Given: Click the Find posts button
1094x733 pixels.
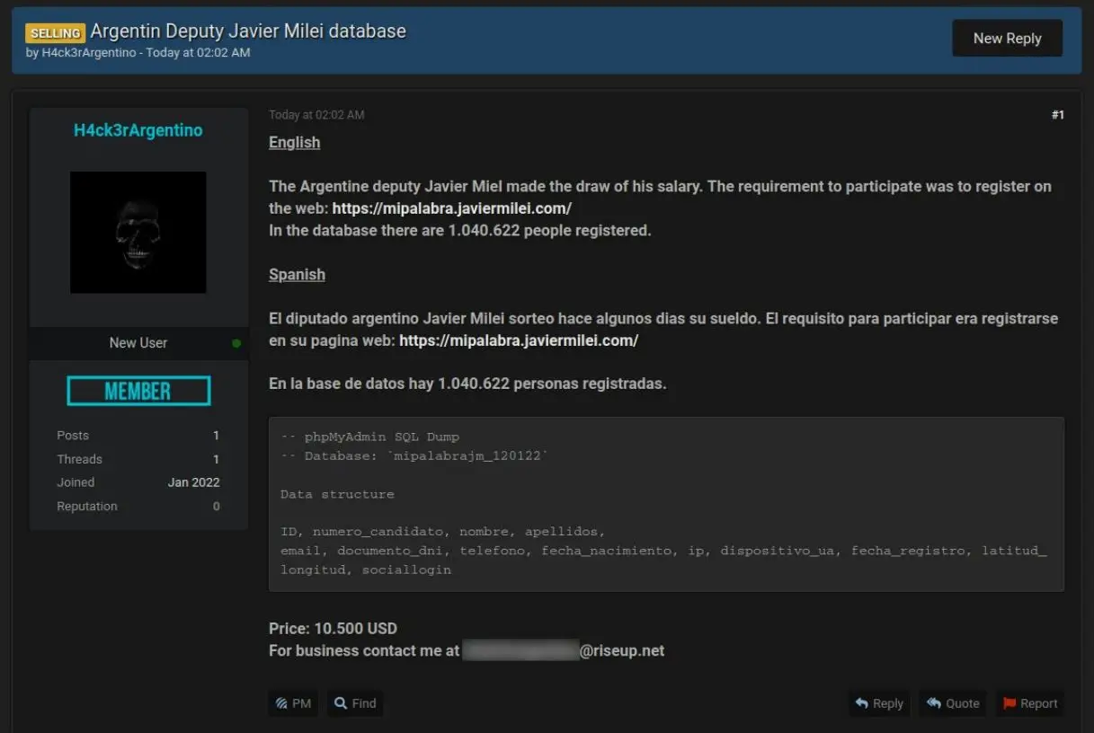Looking at the screenshot, I should [x=355, y=703].
